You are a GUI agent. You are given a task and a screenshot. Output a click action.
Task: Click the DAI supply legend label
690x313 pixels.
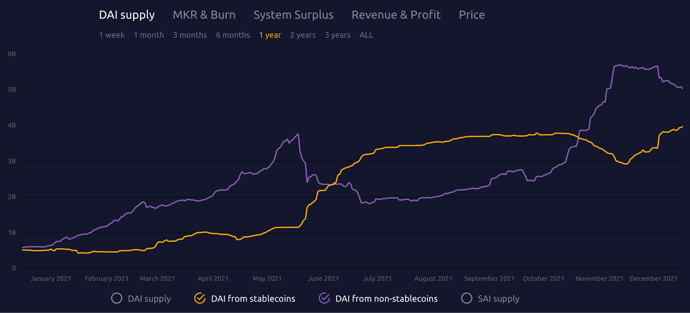[149, 299]
